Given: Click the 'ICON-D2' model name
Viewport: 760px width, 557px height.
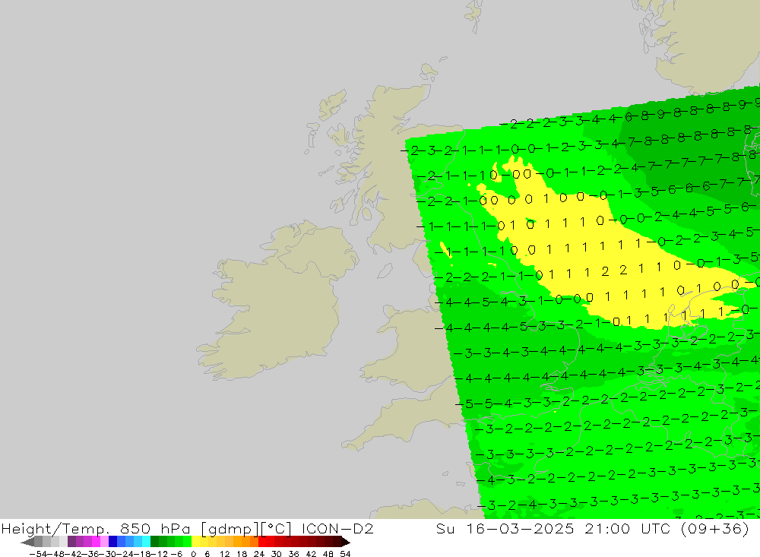Looking at the screenshot, I should pyautogui.click(x=337, y=529).
